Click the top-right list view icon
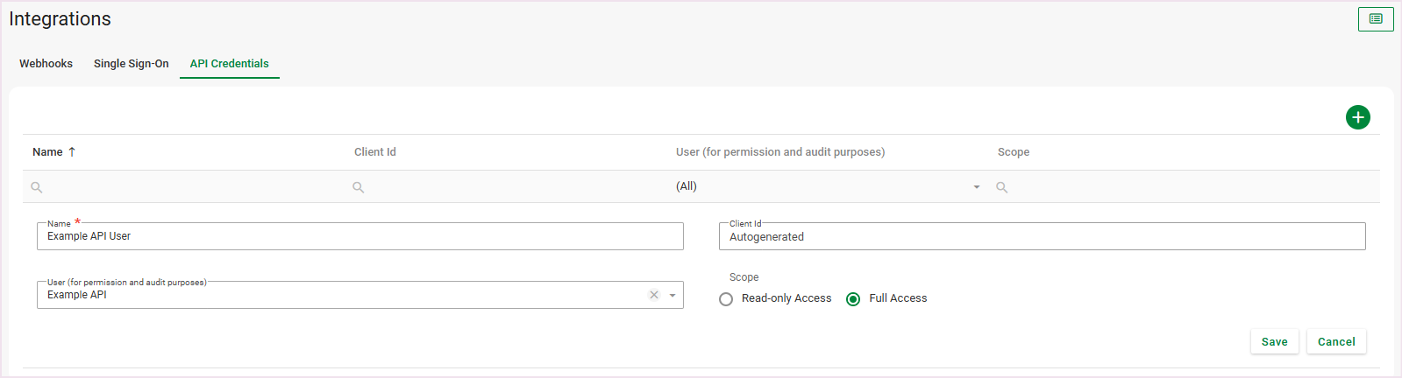 1375,19
